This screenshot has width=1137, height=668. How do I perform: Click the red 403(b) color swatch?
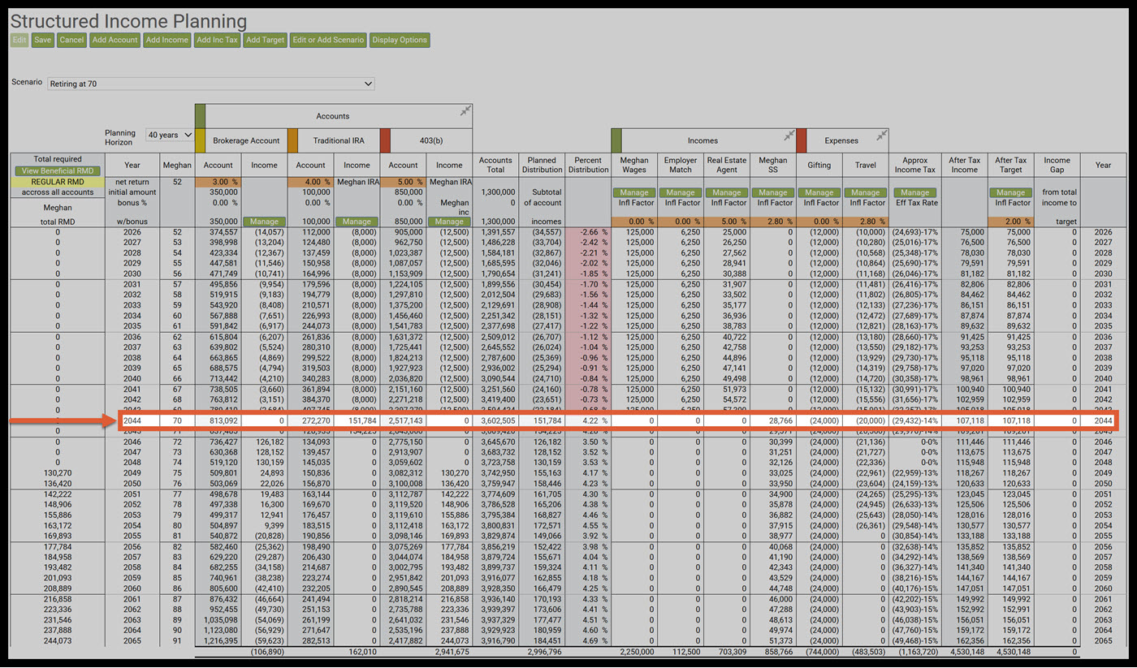point(385,140)
